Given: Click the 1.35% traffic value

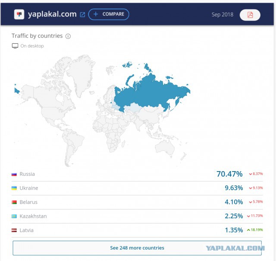Looking at the screenshot, I should (234, 230).
